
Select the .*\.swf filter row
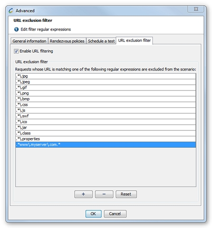[x=106, y=116]
